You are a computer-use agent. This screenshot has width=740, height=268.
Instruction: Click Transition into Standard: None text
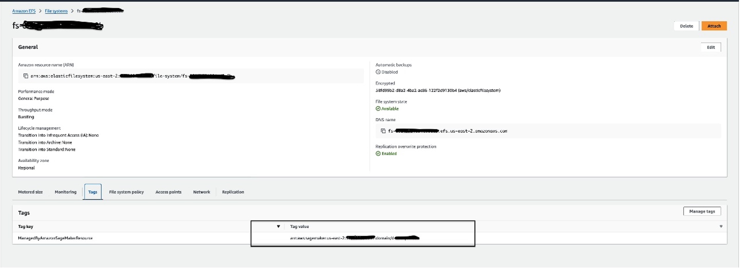tap(46, 149)
